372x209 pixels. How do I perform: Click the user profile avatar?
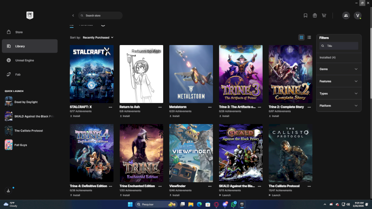[x=358, y=15]
